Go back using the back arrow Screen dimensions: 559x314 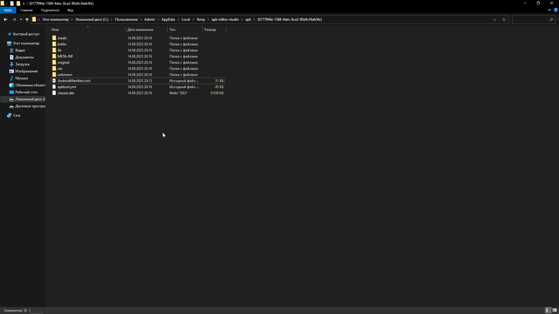click(x=6, y=19)
